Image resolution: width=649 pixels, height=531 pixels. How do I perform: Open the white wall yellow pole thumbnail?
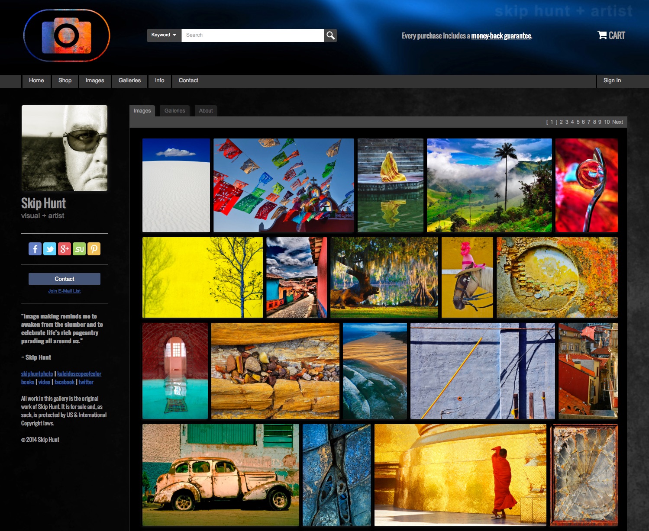click(483, 371)
